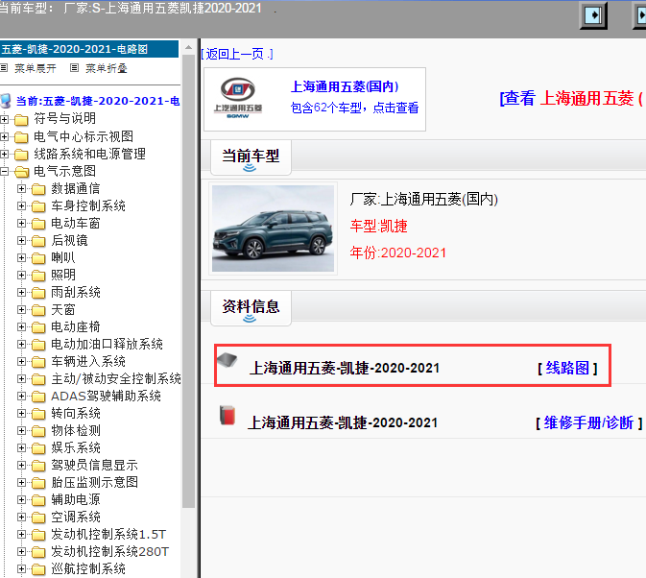Screen dimensions: 646x578
Task: Click the 年份:2020-2021 text
Action: pos(398,253)
